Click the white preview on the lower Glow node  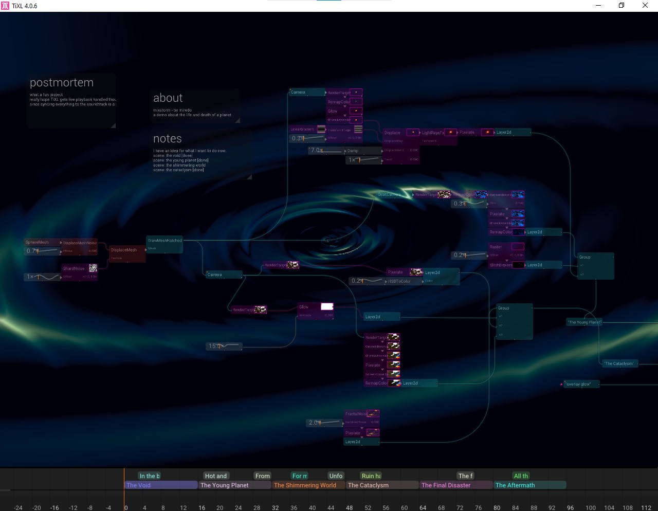tap(327, 307)
